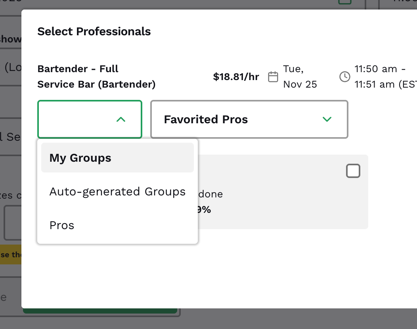Choose Auto-generated Groups option
This screenshot has width=417, height=329.
click(x=117, y=192)
